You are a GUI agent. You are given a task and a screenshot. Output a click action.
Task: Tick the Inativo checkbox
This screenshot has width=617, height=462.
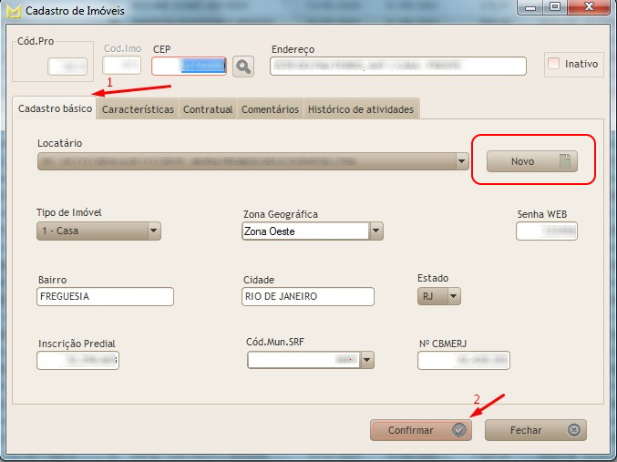(553, 64)
